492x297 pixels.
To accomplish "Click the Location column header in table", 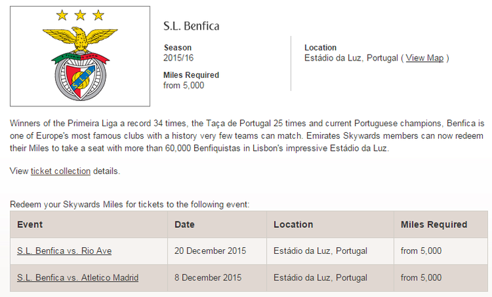I will [x=293, y=225].
